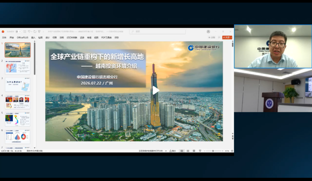Toggle the AutoSave switch in title bar
312x181 pixels.
(x=18, y=32)
